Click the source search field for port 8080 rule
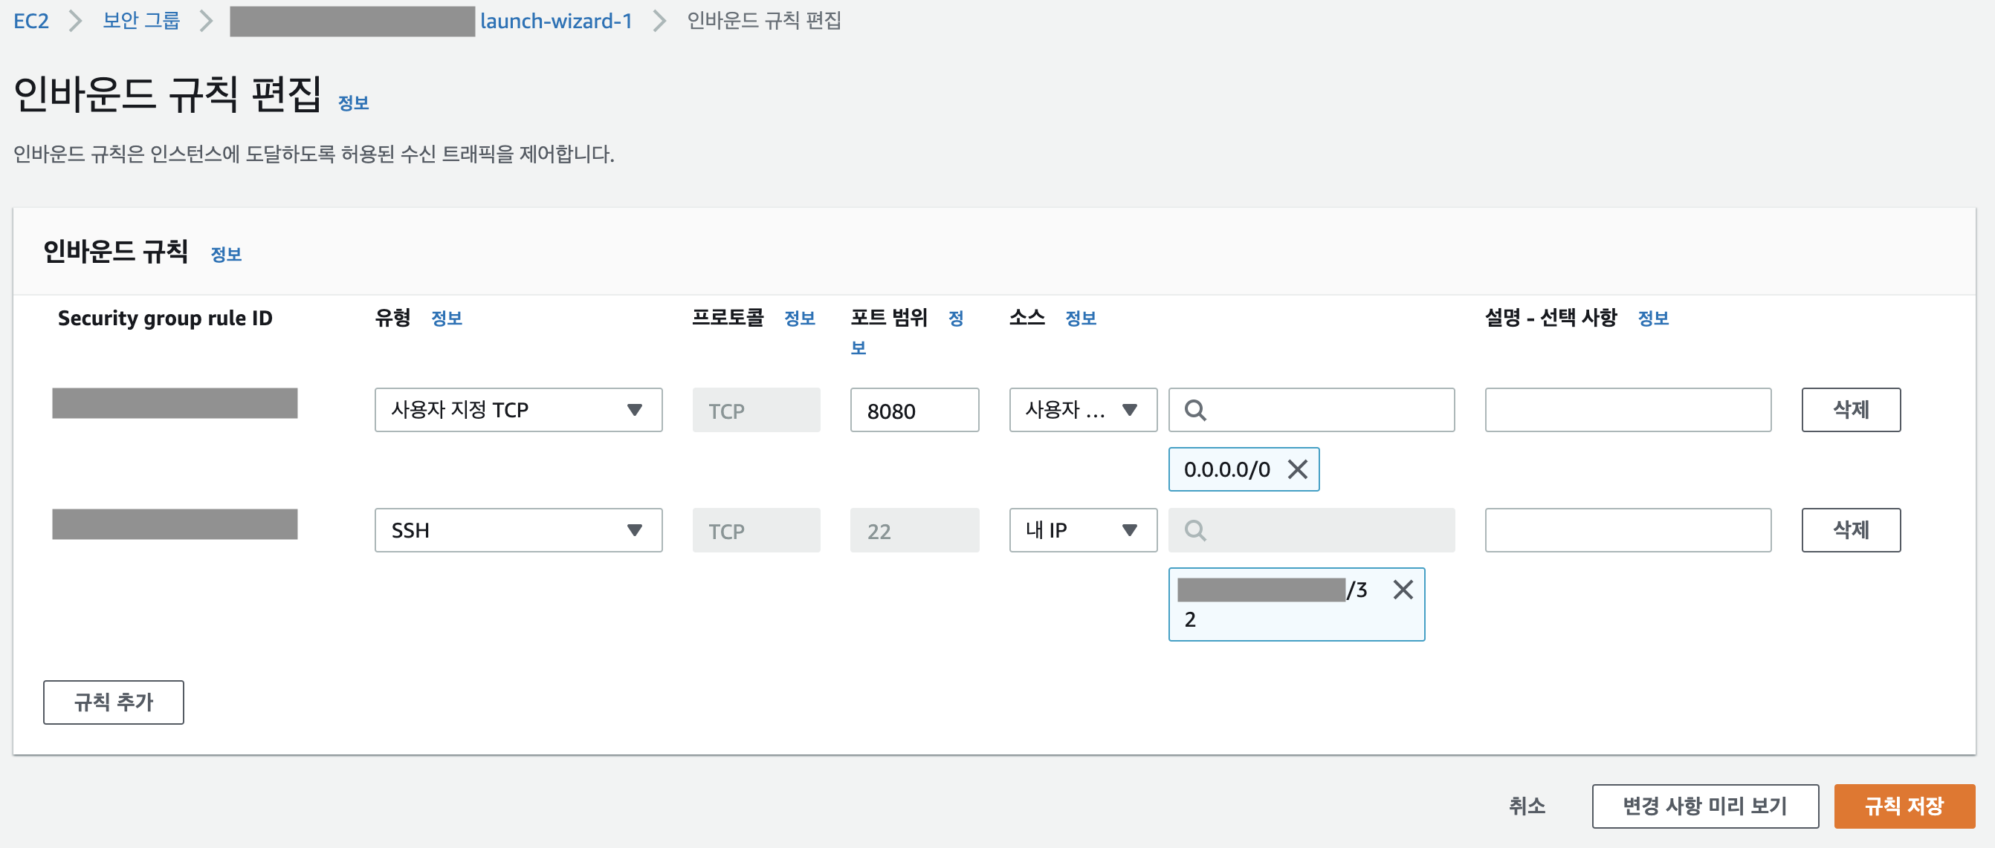The height and width of the screenshot is (848, 1995). click(1311, 410)
